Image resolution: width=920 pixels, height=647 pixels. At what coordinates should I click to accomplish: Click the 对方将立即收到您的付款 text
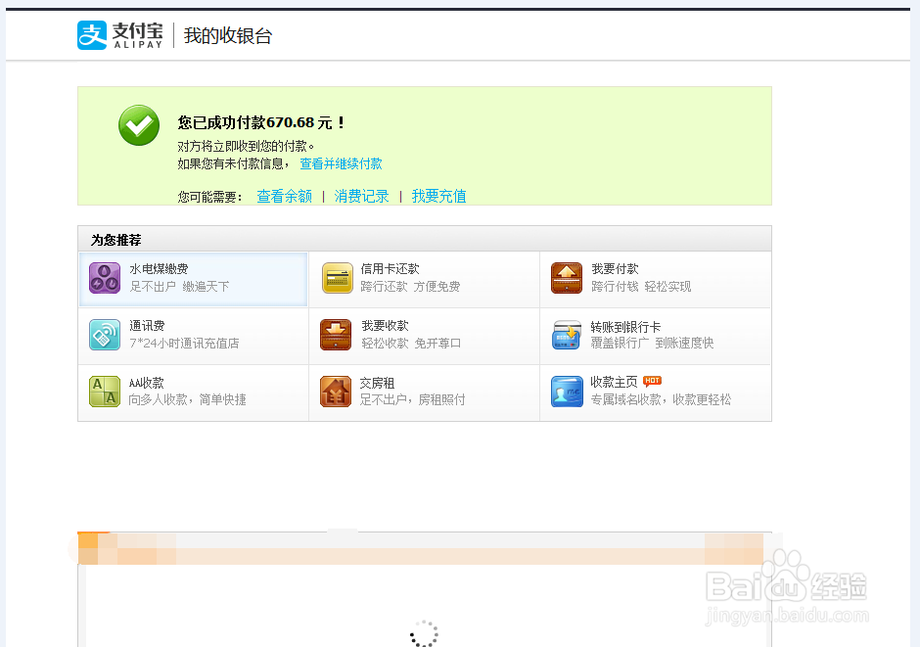246,146
